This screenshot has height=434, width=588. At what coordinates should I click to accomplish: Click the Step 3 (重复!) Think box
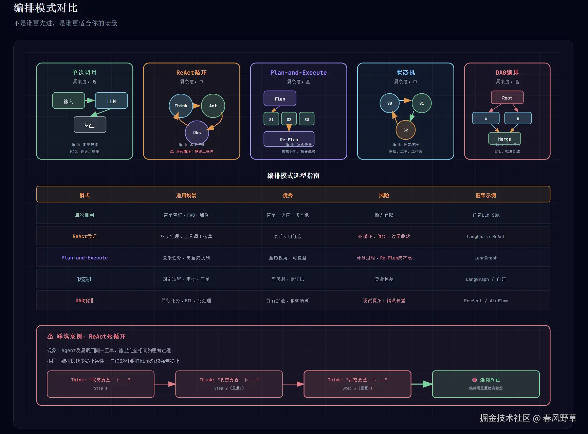pyautogui.click(x=357, y=384)
